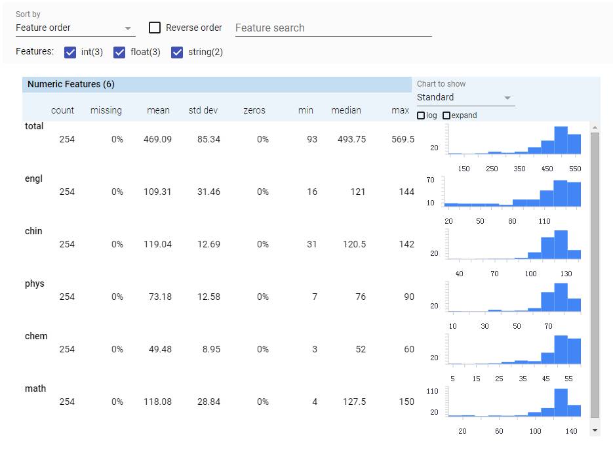Click the std dev column header
Image resolution: width=613 pixels, height=458 pixels.
click(203, 110)
